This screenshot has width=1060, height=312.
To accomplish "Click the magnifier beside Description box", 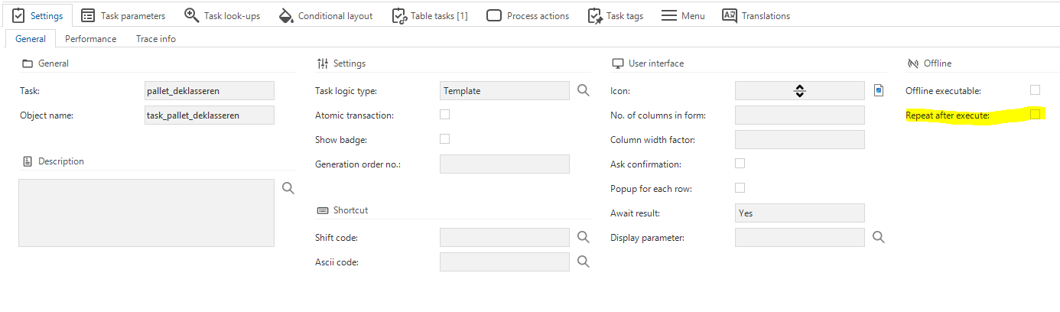I will (x=288, y=188).
